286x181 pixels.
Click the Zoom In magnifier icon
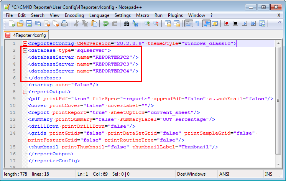147,23
